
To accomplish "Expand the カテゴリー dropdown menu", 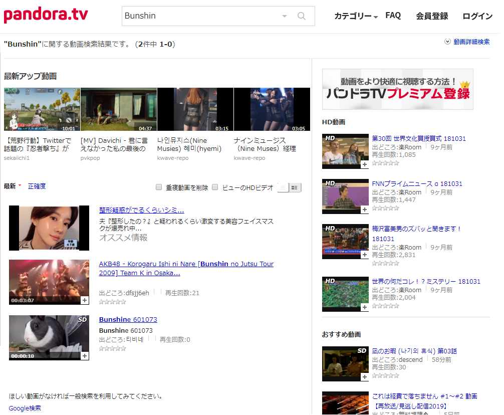I will [356, 16].
